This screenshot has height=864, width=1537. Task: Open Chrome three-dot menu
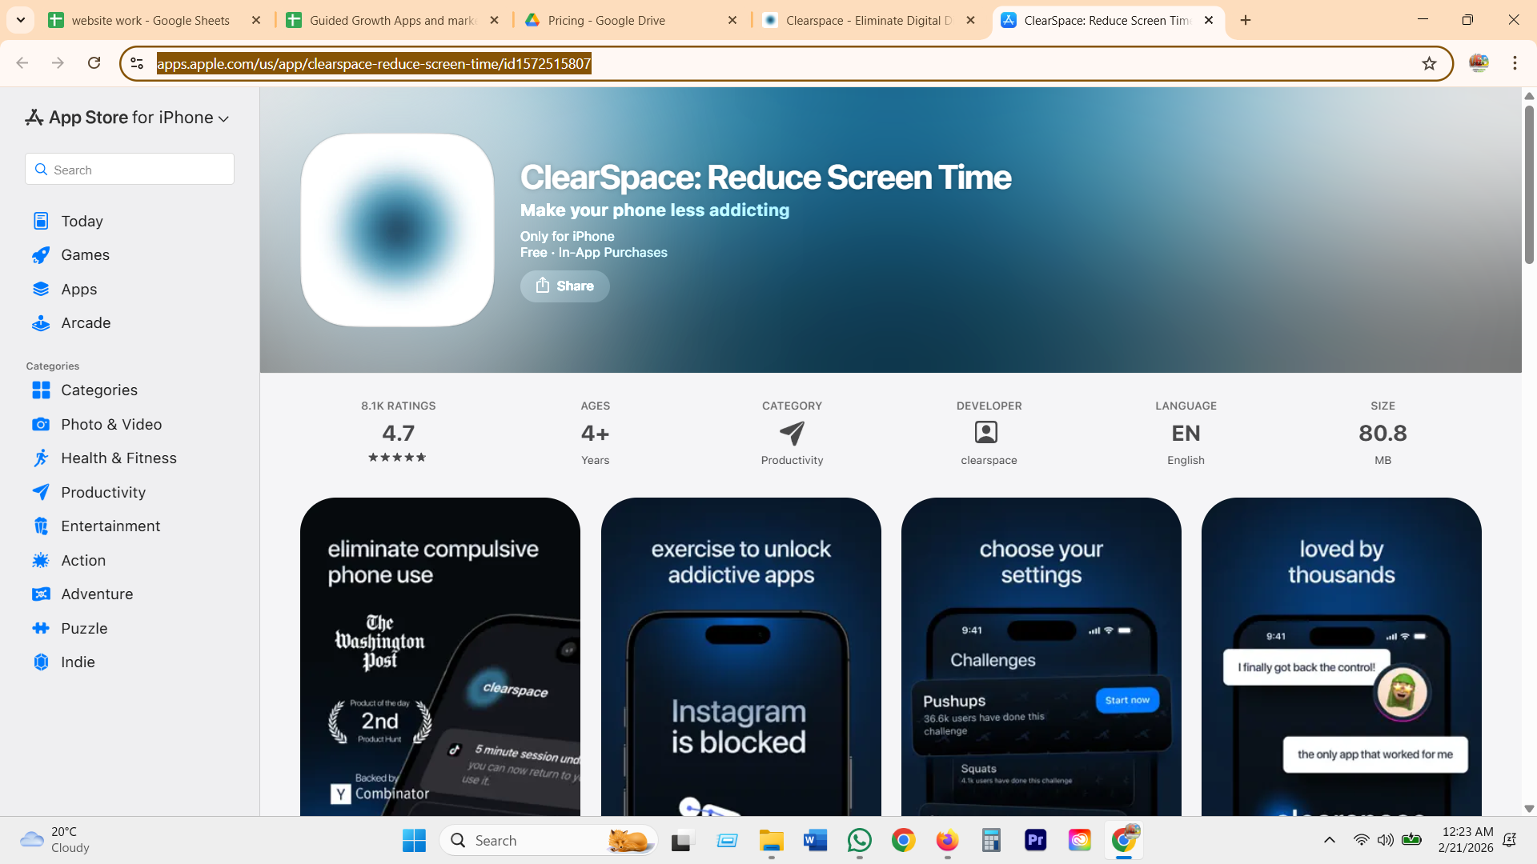[1515, 63]
